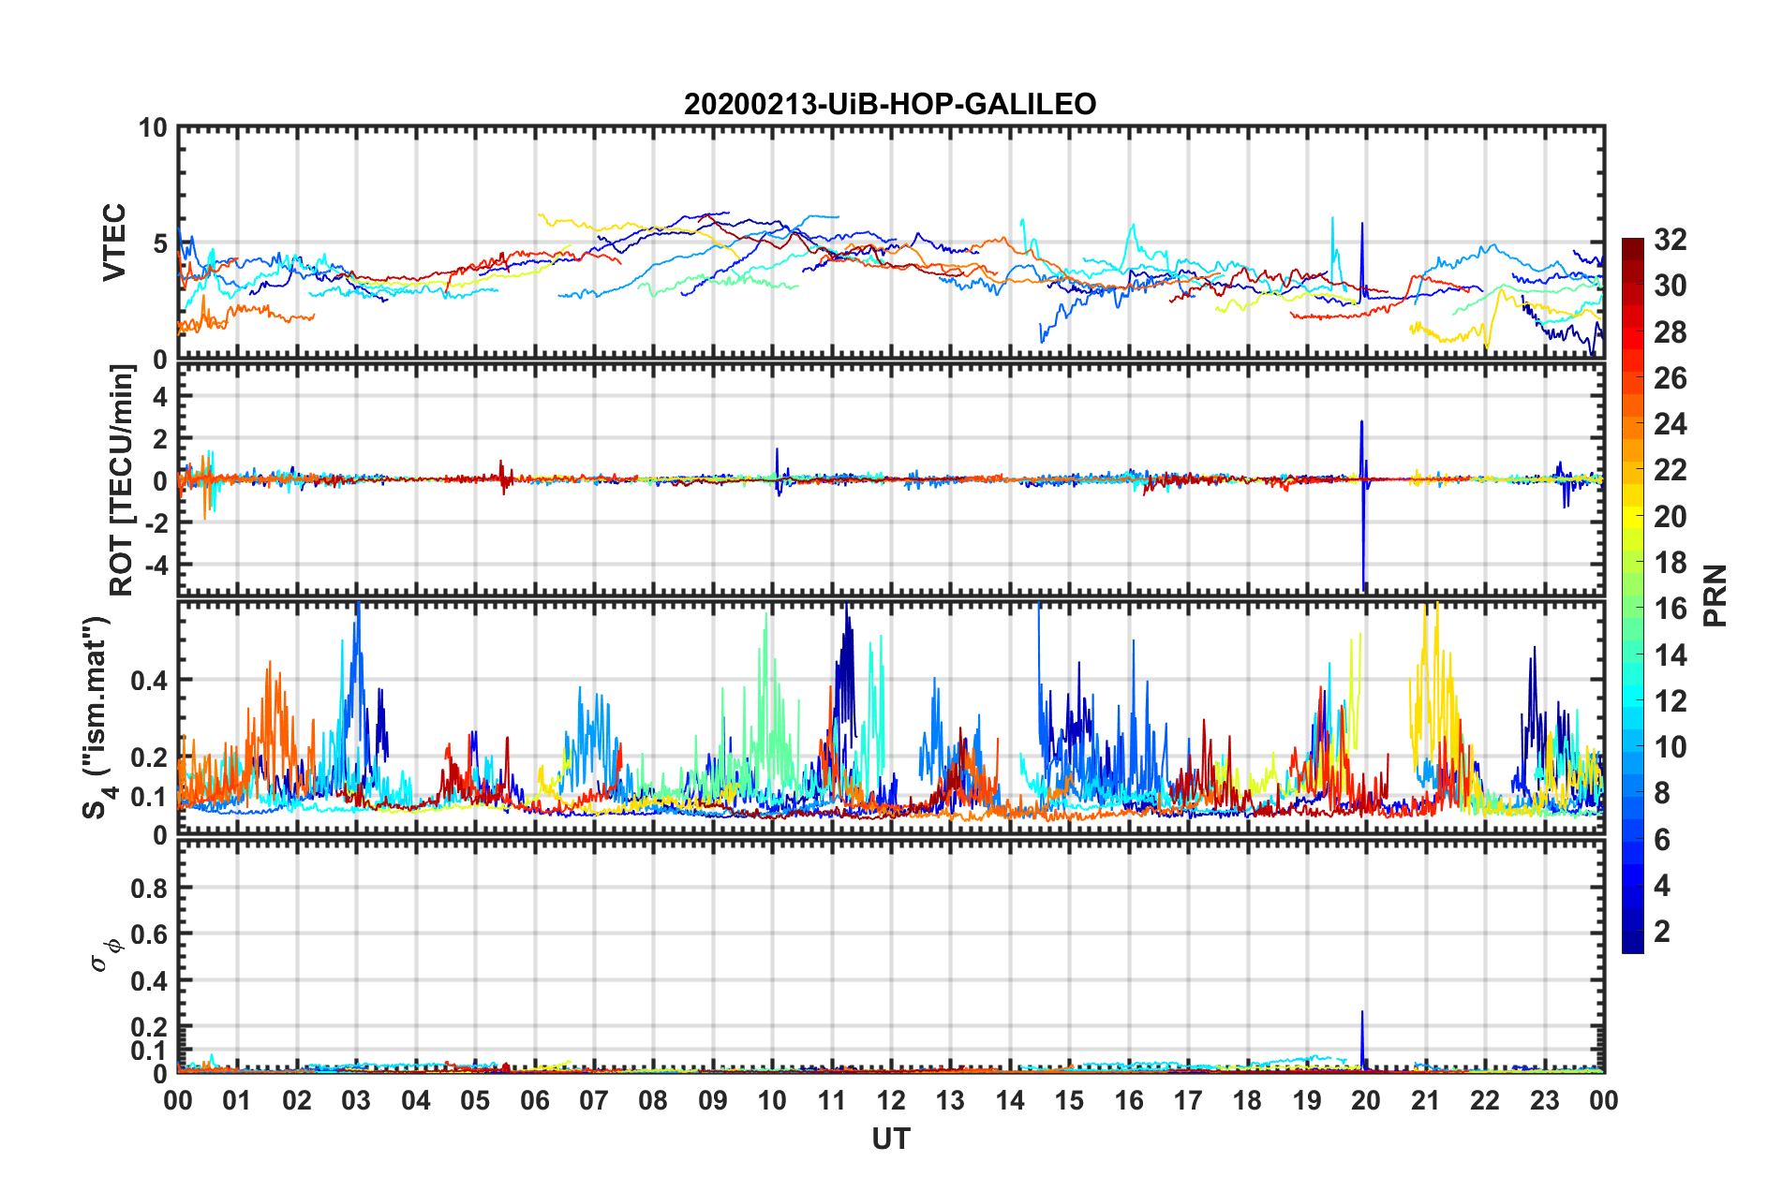Click UT axis tick label 07
The width and height of the screenshot is (1782, 1191).
click(x=594, y=1100)
